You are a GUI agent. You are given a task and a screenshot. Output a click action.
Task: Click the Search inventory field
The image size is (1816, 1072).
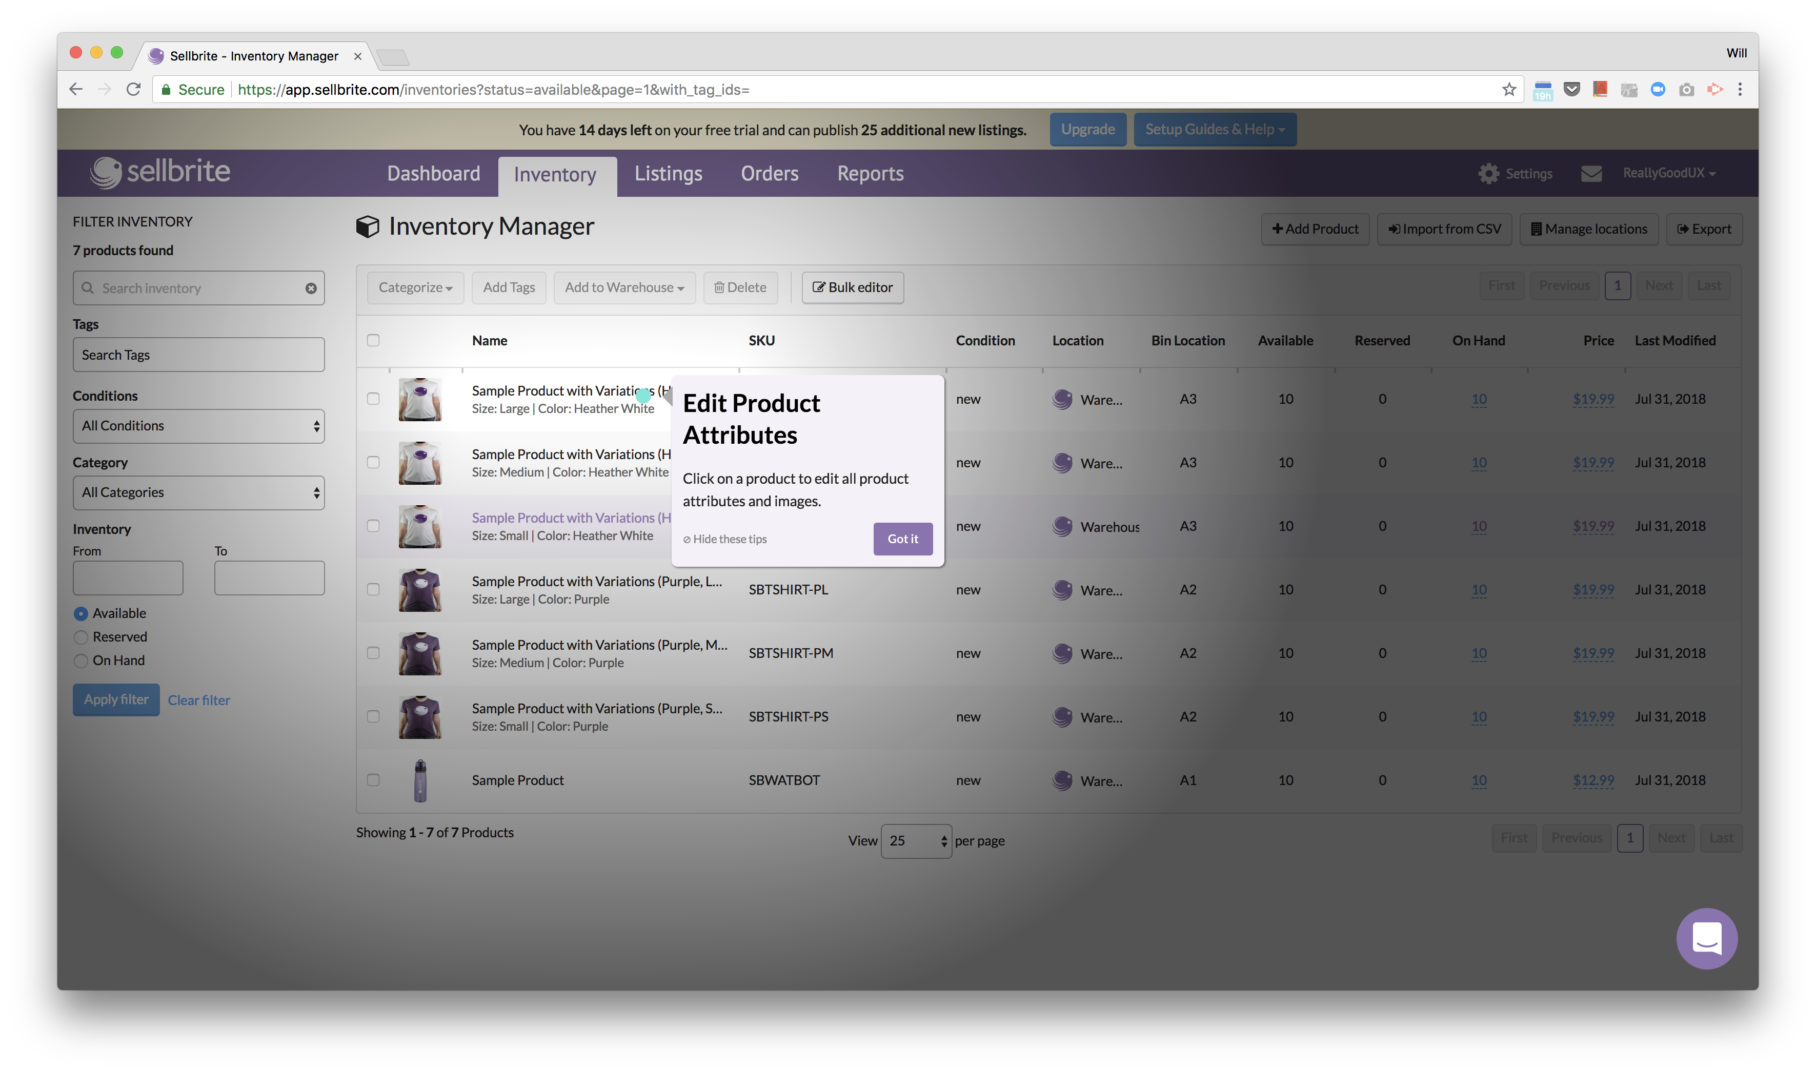[199, 288]
